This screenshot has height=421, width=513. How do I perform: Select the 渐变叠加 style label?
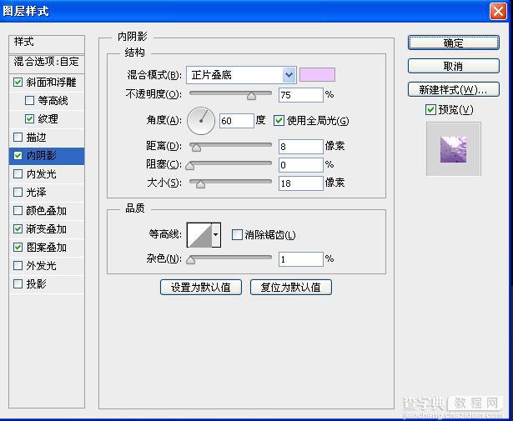(x=47, y=228)
